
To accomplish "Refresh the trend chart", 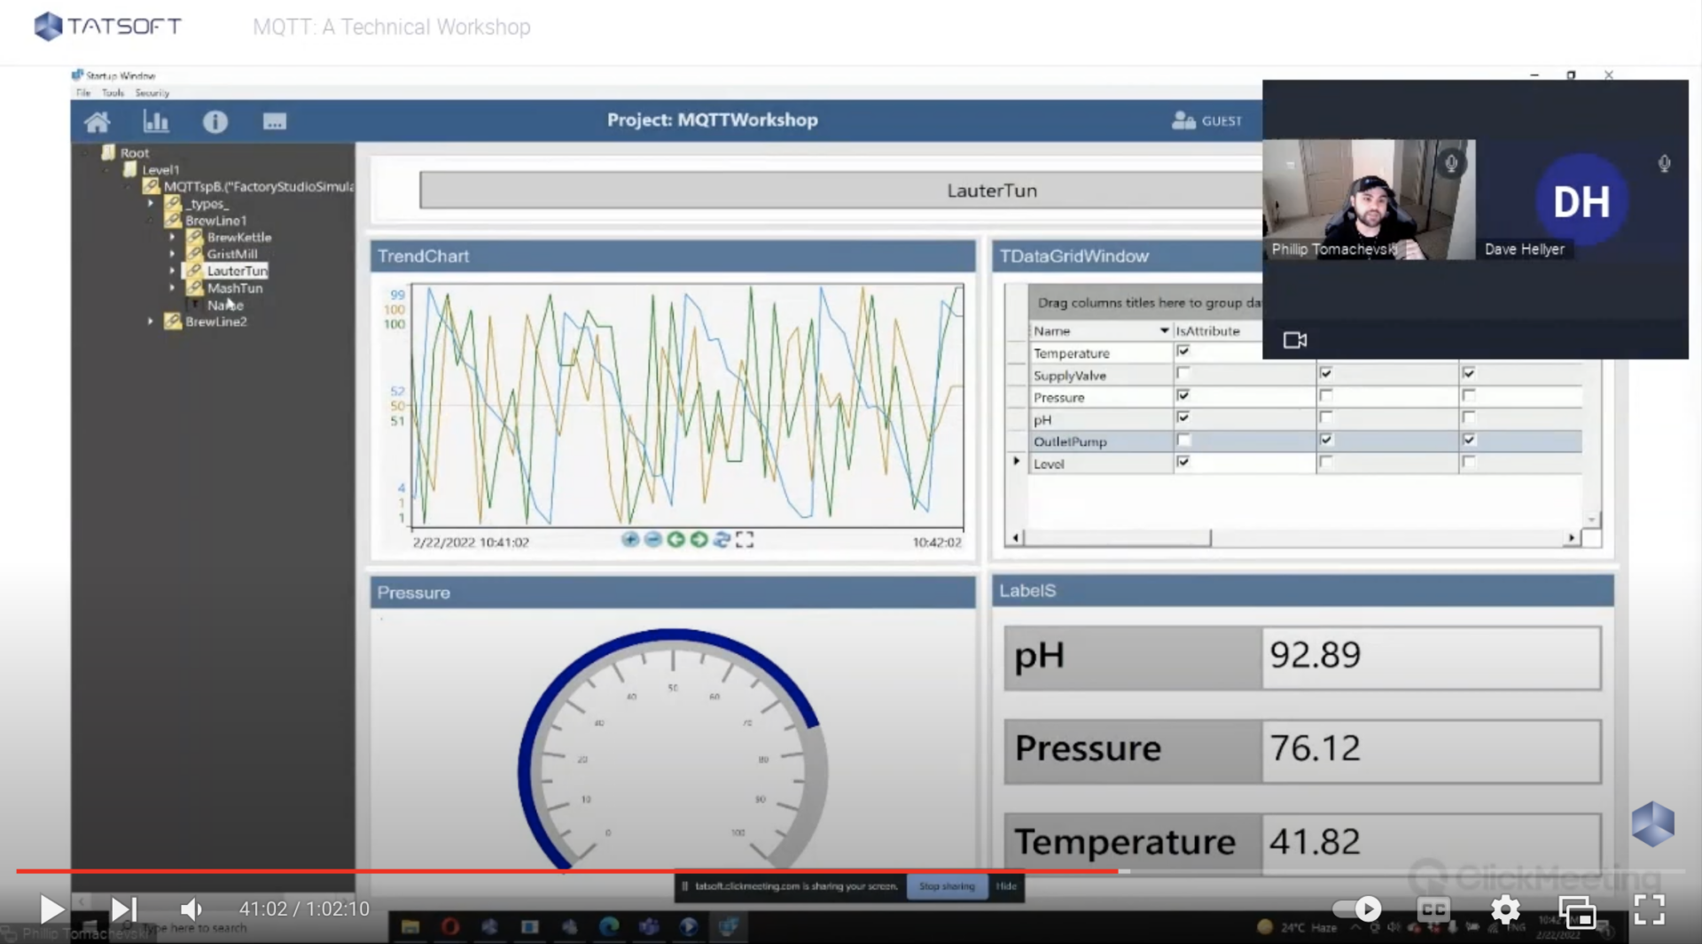I will click(722, 539).
